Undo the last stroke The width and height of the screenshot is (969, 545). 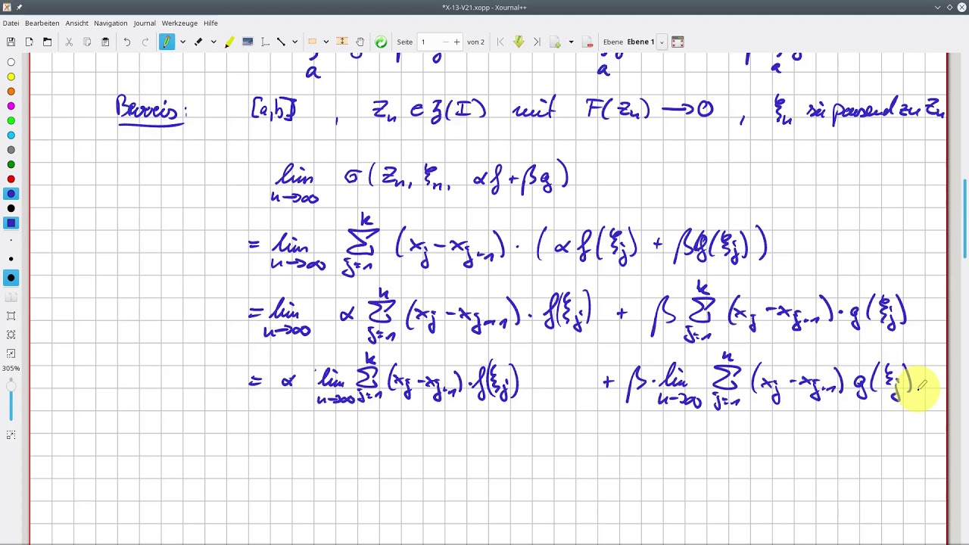127,42
